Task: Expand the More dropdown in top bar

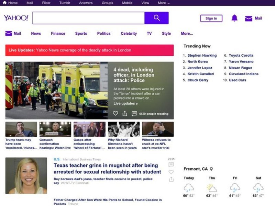Action: (164, 3)
